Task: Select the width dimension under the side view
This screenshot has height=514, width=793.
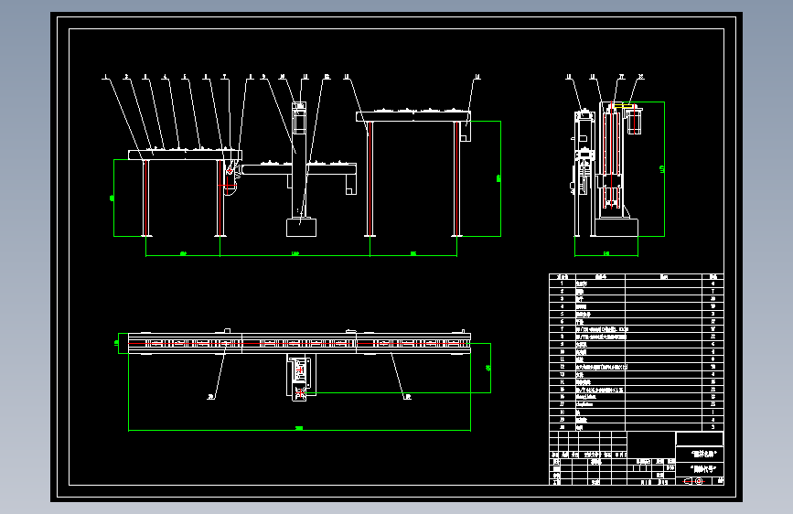Action: (x=606, y=254)
